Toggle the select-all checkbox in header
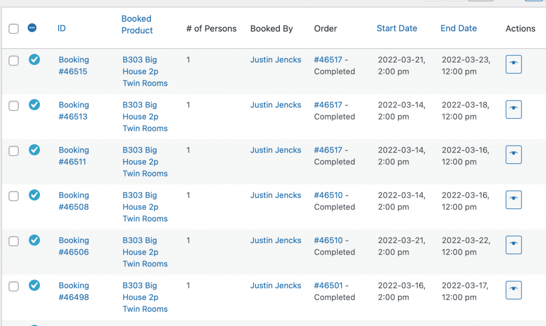The width and height of the screenshot is (546, 326). pos(14,29)
